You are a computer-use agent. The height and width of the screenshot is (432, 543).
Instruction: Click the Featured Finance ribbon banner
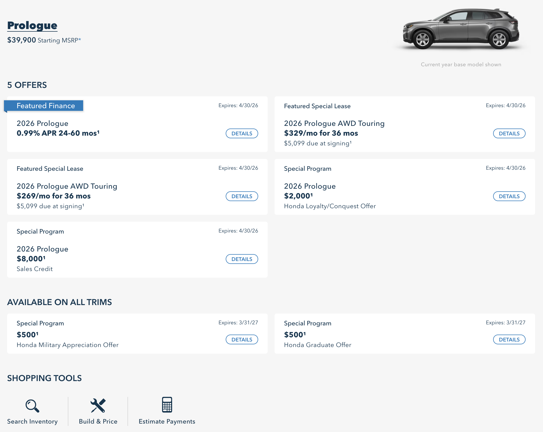(x=46, y=106)
